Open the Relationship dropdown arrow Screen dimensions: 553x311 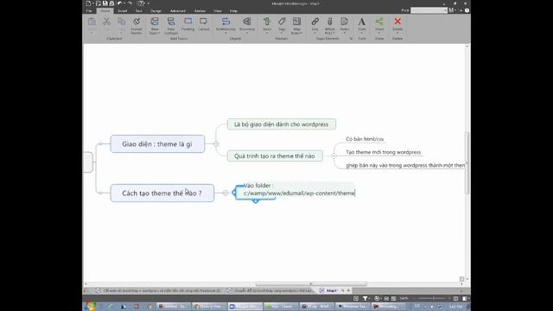pyautogui.click(x=226, y=33)
